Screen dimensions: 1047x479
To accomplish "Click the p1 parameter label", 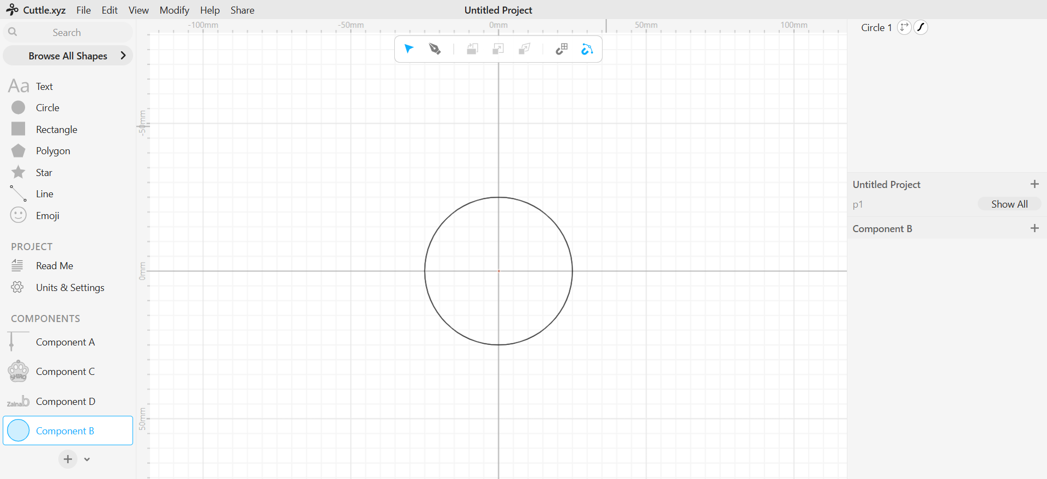I will 858,204.
